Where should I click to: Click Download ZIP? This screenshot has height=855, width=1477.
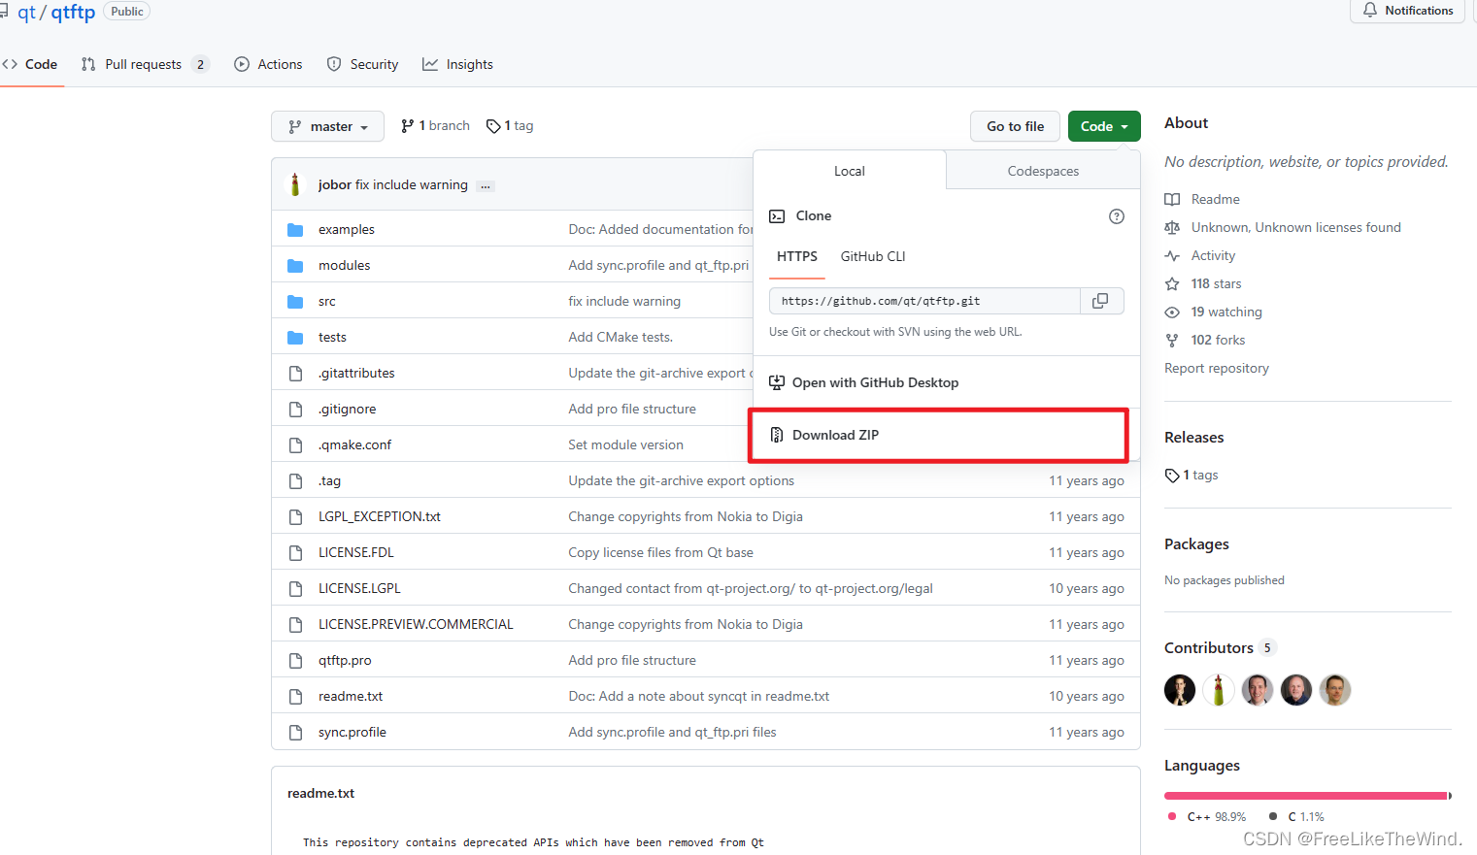pos(835,436)
